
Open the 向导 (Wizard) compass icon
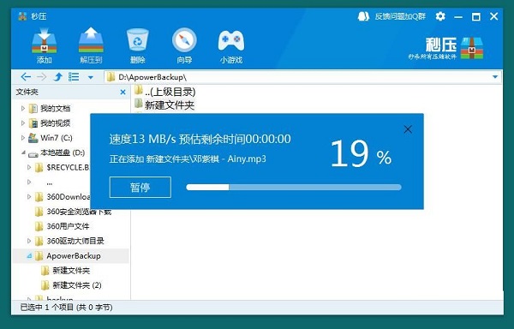[x=184, y=45]
